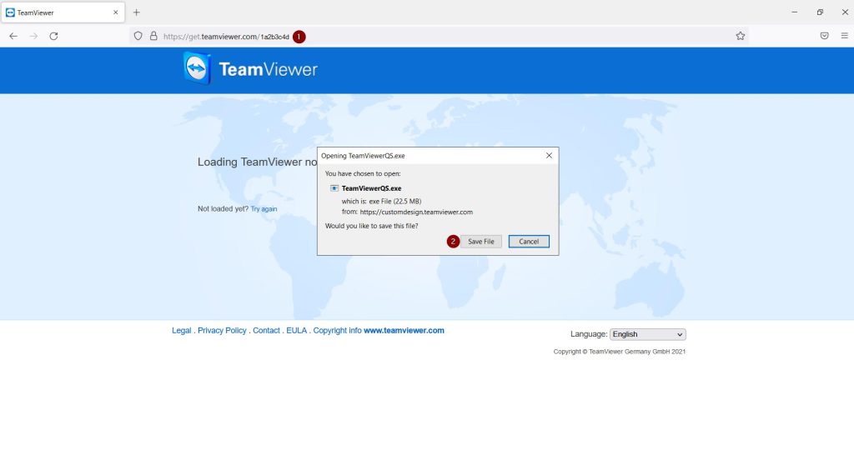Expand the Language dropdown set to English
Viewport: 854px width, 460px height.
point(647,334)
